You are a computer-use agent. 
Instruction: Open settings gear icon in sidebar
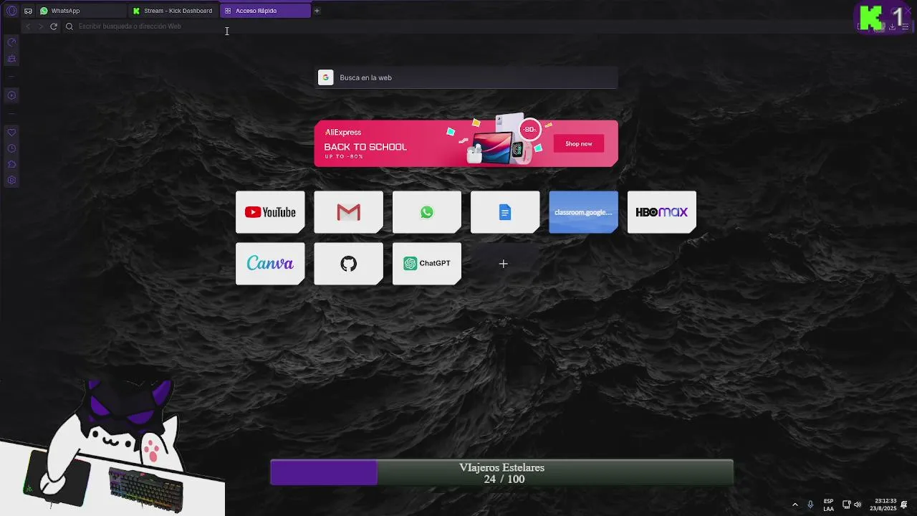11,180
